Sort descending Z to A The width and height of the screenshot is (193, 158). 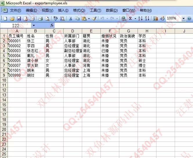(x=147, y=19)
